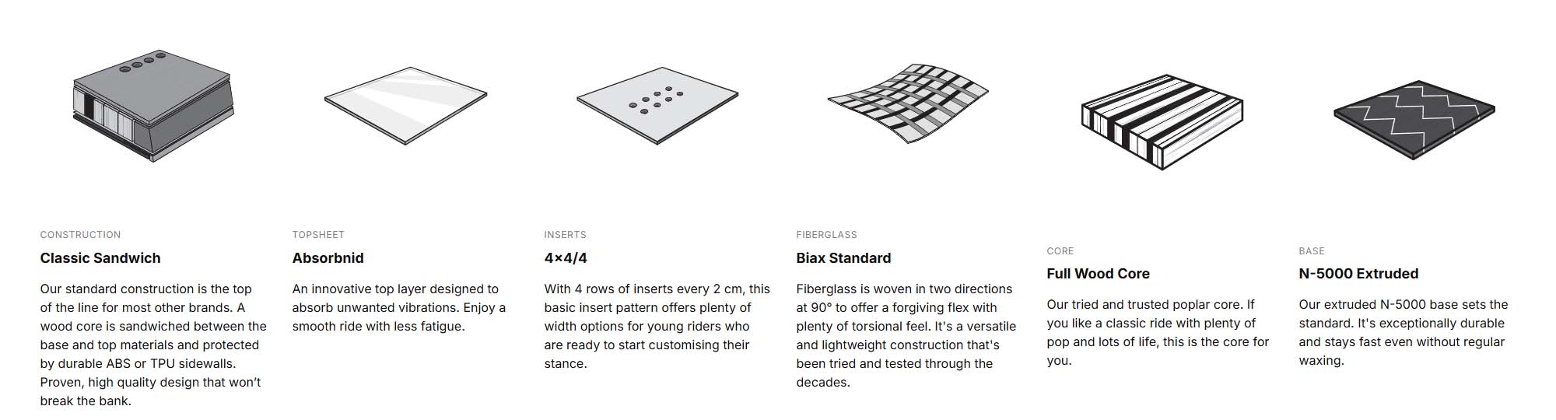Click the poplar core description paragraph
The image size is (1556, 420).
coord(1158,332)
